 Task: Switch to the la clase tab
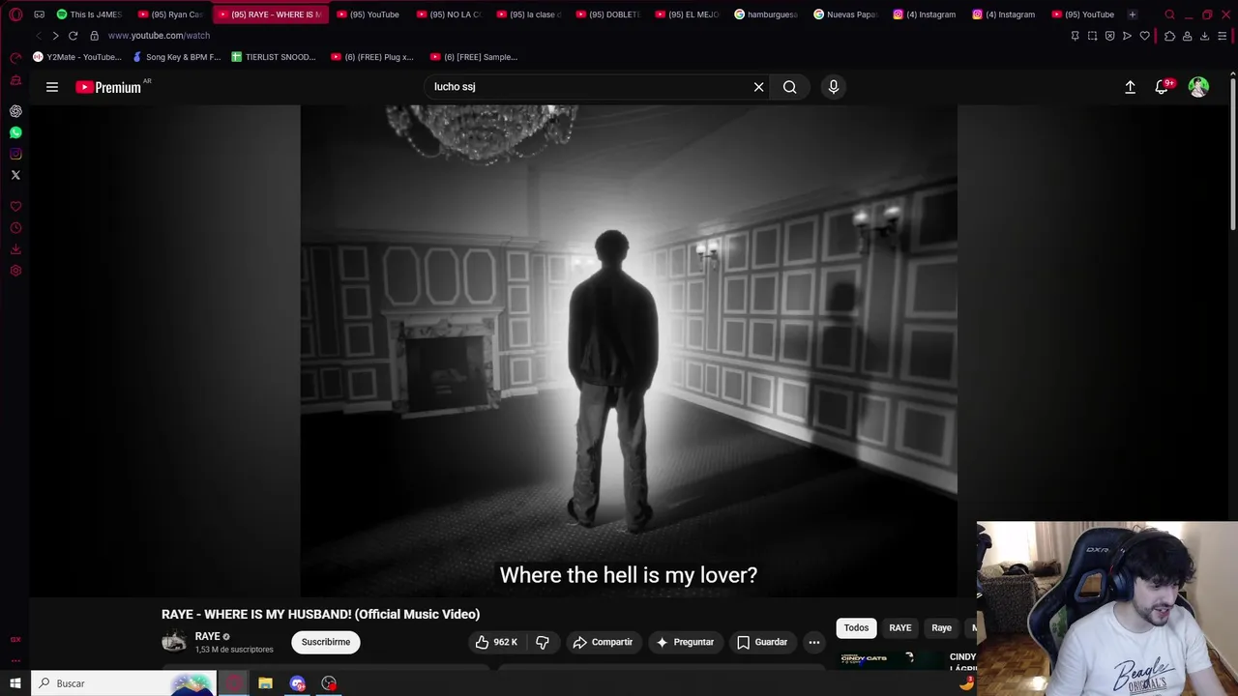pyautogui.click(x=529, y=14)
